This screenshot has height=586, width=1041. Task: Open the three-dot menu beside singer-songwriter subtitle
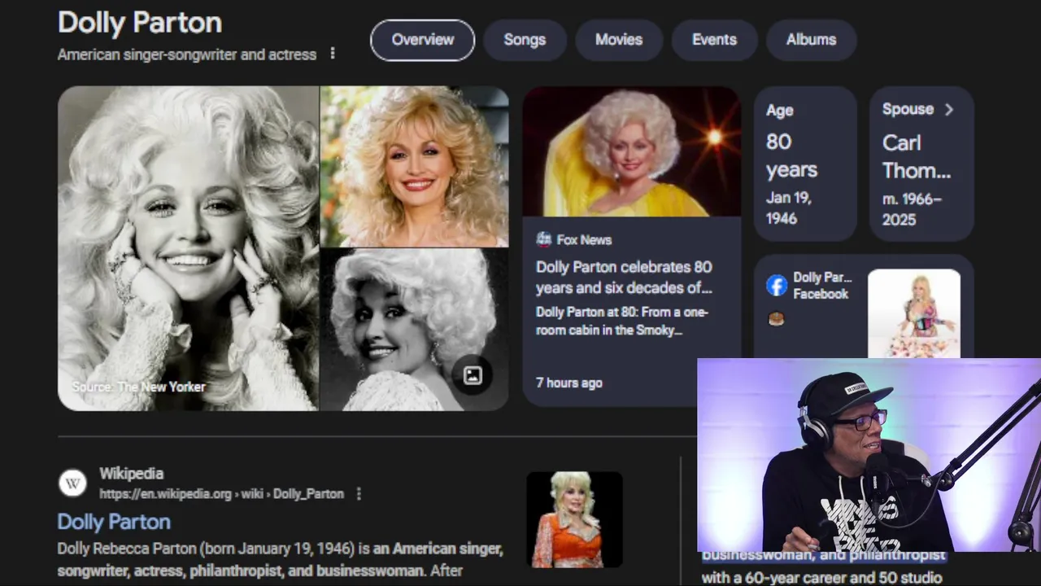click(x=333, y=54)
